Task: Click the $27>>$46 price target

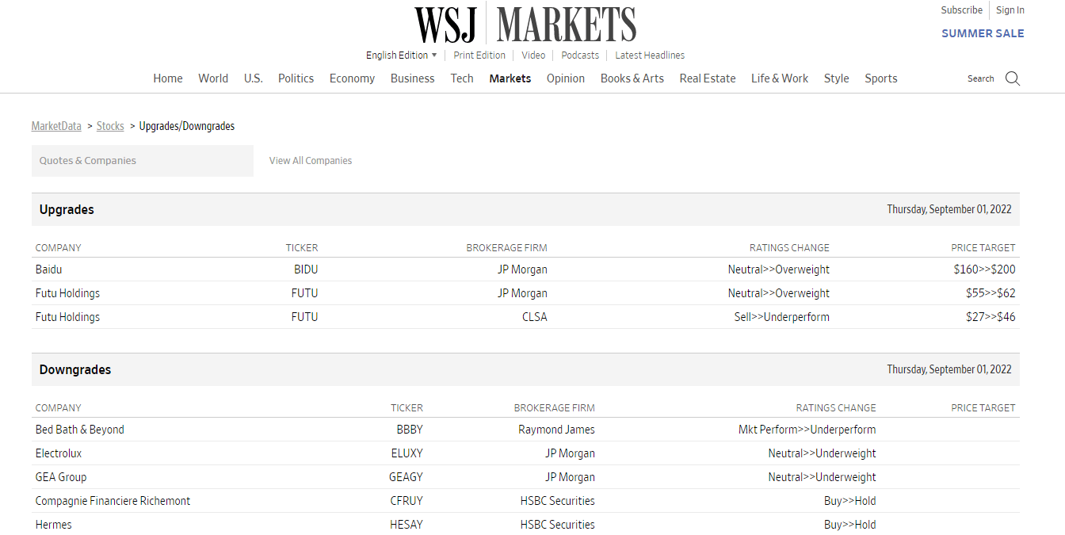Action: pyautogui.click(x=991, y=317)
